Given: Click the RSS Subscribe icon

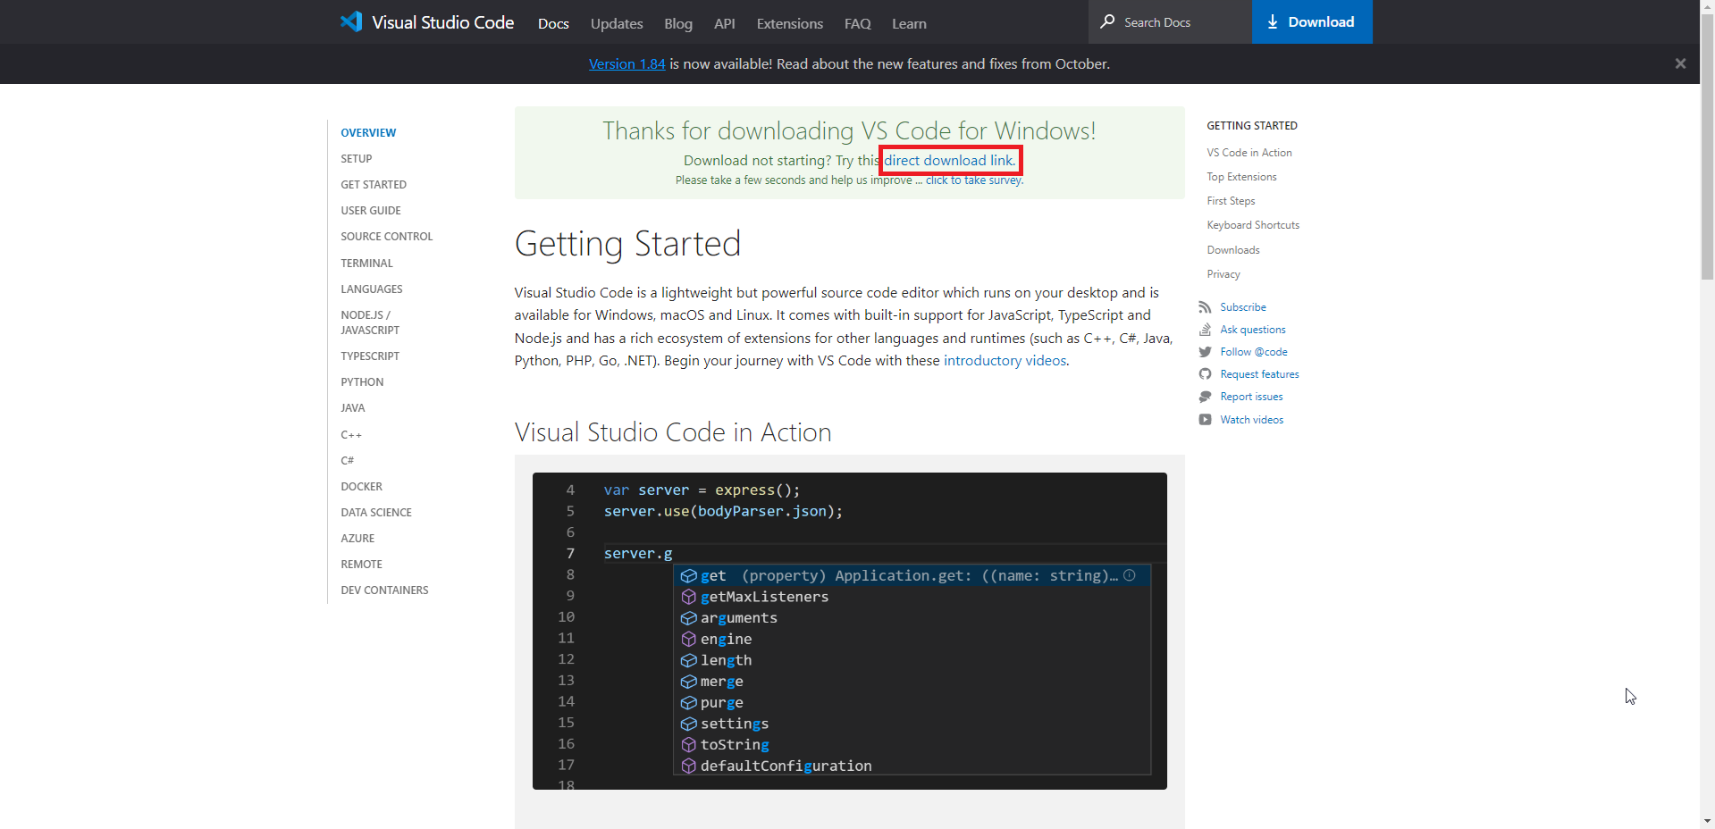Looking at the screenshot, I should 1205,307.
